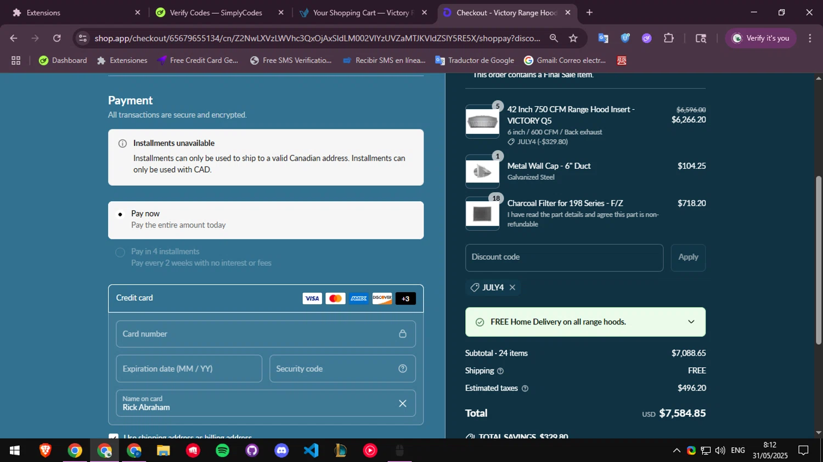Click Estimated taxes info question icon
Image resolution: width=823 pixels, height=462 pixels.
click(525, 389)
